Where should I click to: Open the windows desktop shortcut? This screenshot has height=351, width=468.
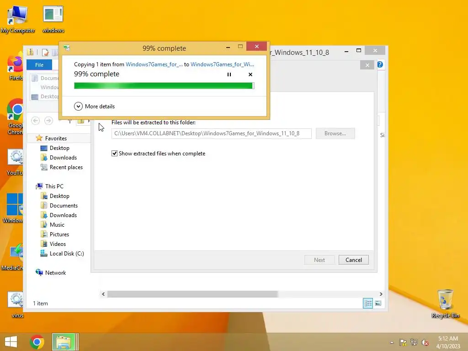coord(53,19)
